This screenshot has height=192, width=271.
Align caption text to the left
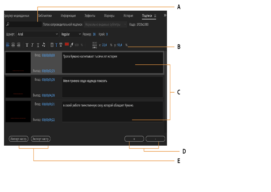tap(8, 45)
